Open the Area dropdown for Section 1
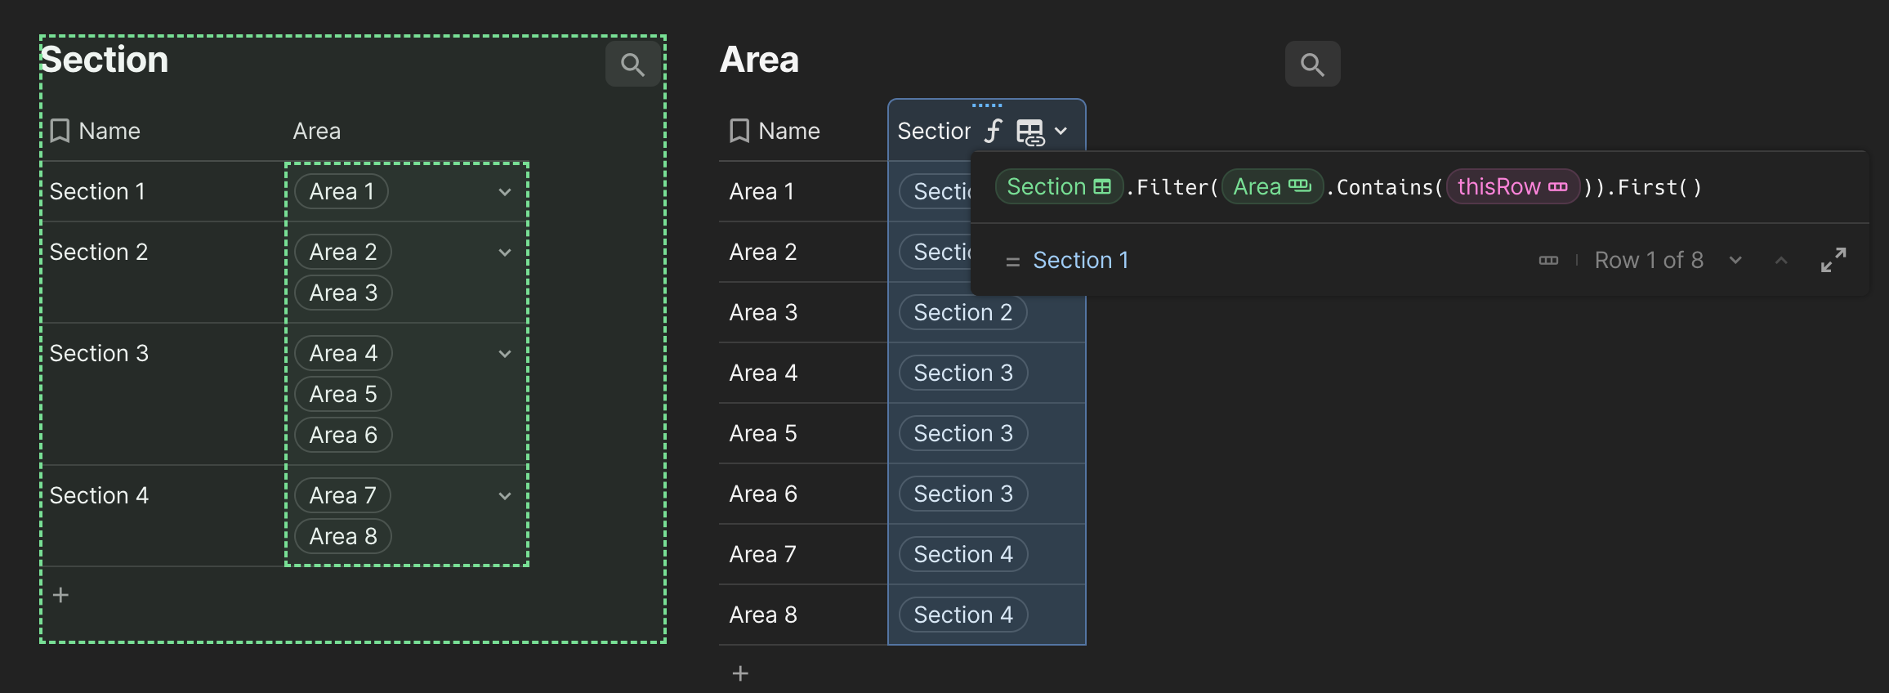This screenshot has height=693, width=1889. 505,192
